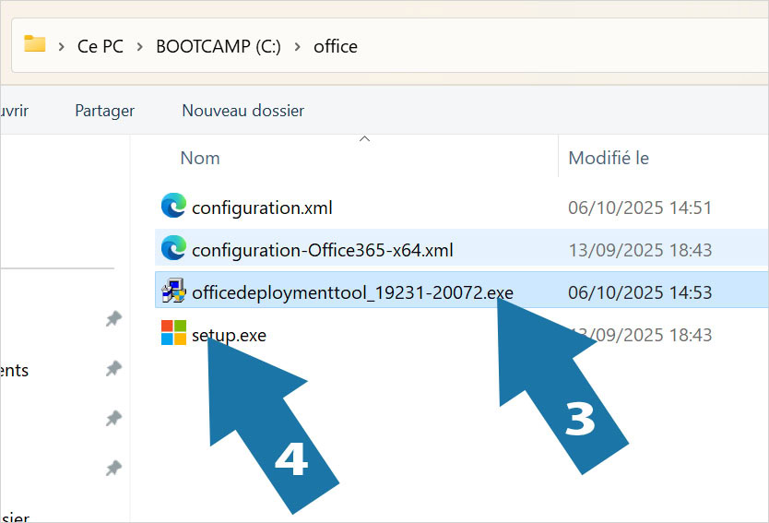Expand the chevron before the 'office' breadcrumb

tap(299, 46)
